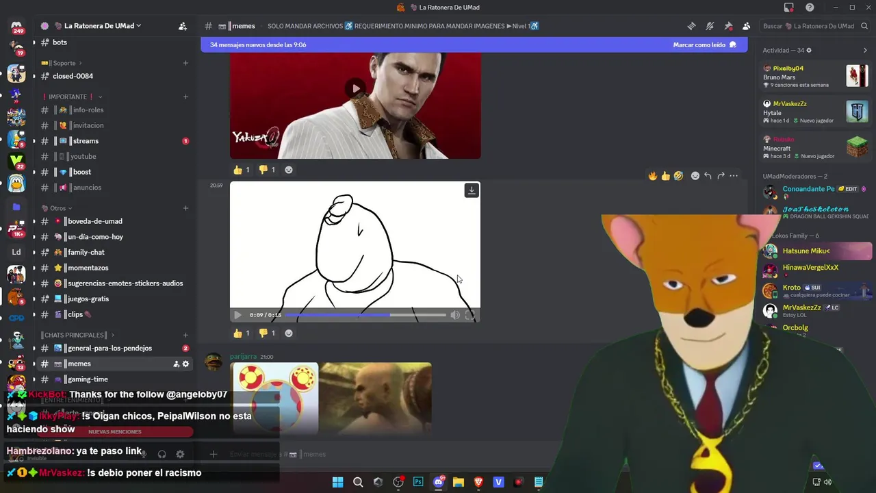Click NUEVAS MENCIONES button

[115, 432]
